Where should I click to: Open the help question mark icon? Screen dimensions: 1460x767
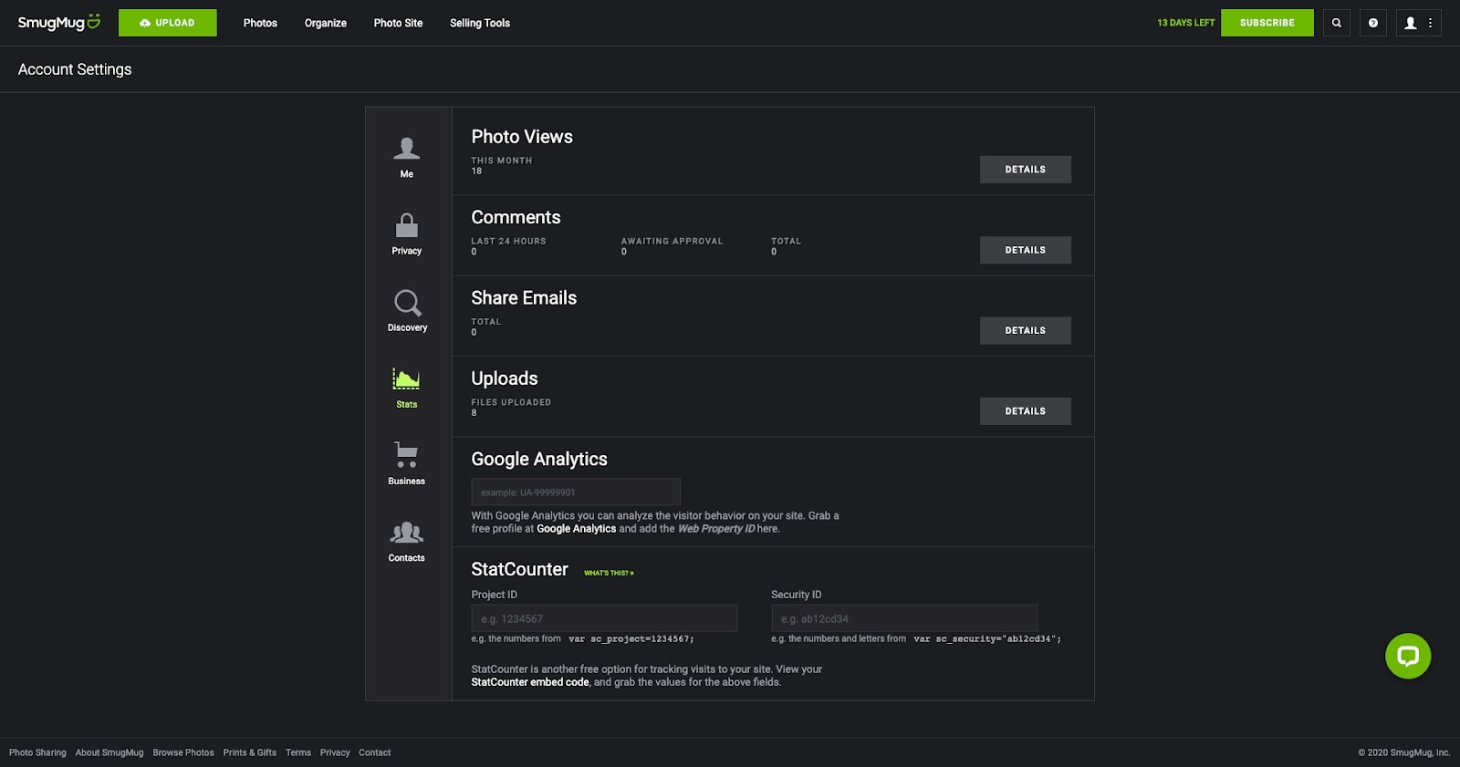tap(1373, 23)
